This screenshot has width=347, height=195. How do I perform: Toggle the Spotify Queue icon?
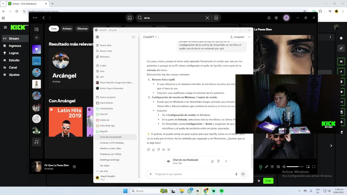click(272, 167)
